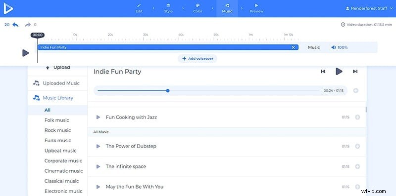Go to the Edit step
This screenshot has width=396, height=196.
tap(139, 8)
